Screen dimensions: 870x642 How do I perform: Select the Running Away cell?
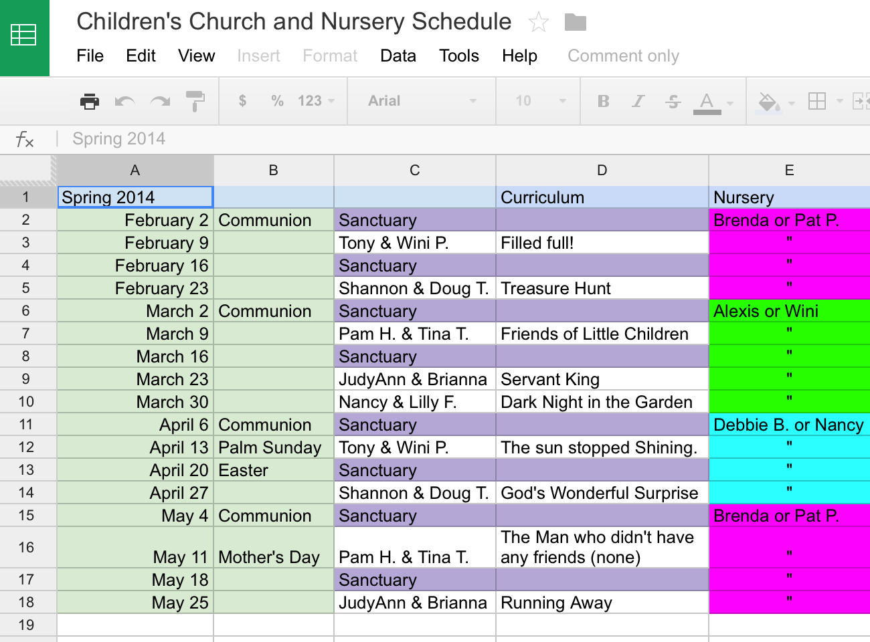click(602, 603)
